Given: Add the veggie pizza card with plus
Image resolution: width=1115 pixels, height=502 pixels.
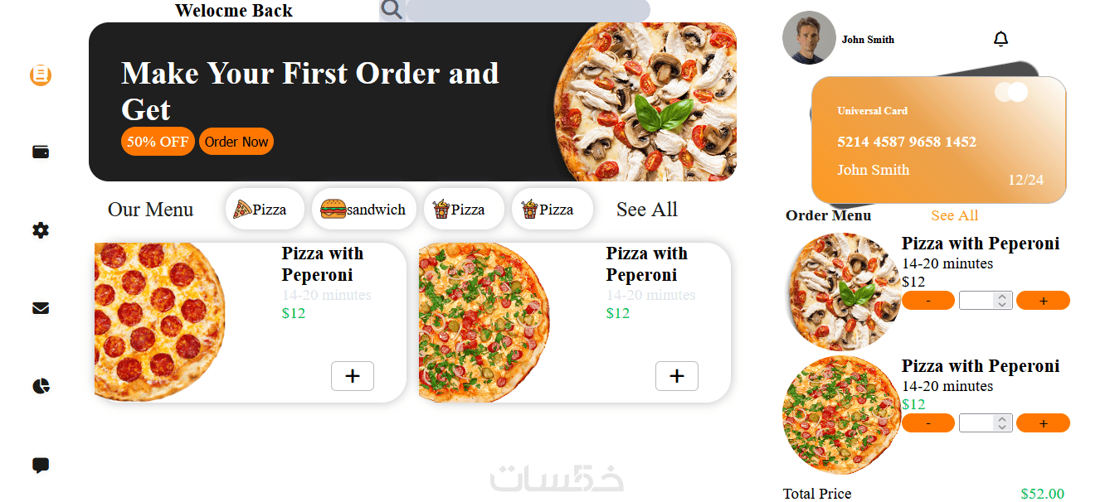Looking at the screenshot, I should point(677,376).
